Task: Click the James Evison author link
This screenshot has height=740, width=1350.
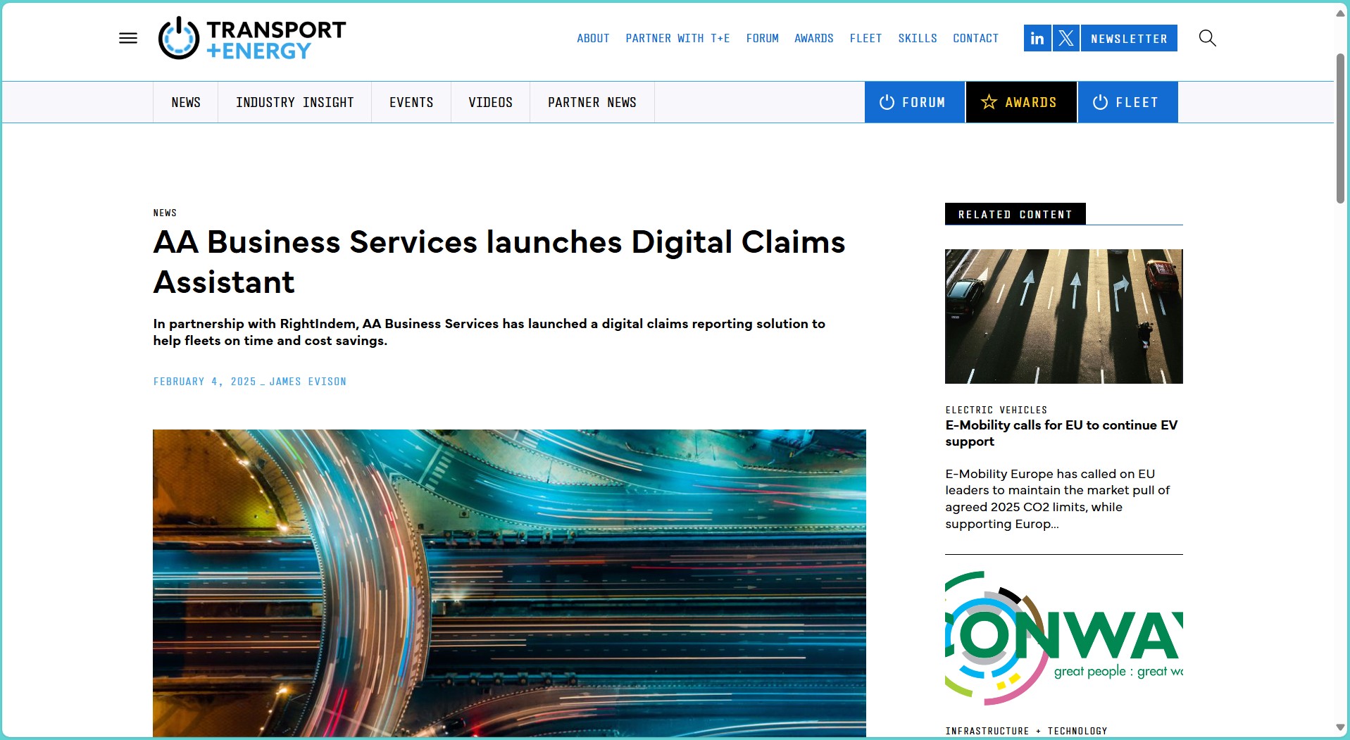Action: [308, 382]
